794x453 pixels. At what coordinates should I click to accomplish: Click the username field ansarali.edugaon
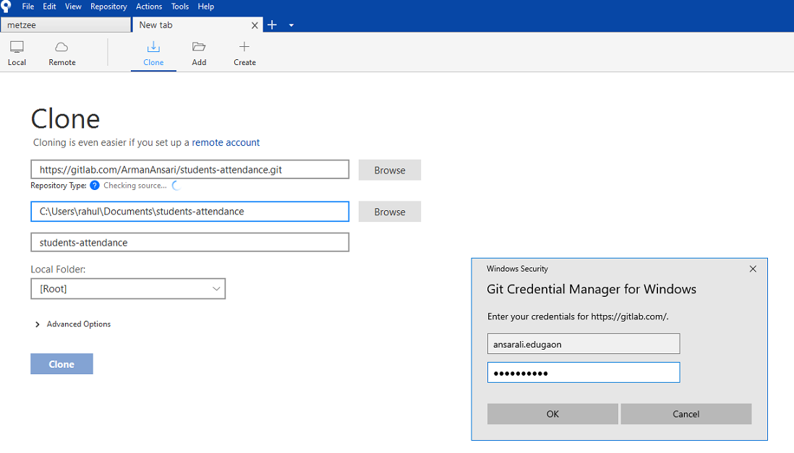click(584, 344)
